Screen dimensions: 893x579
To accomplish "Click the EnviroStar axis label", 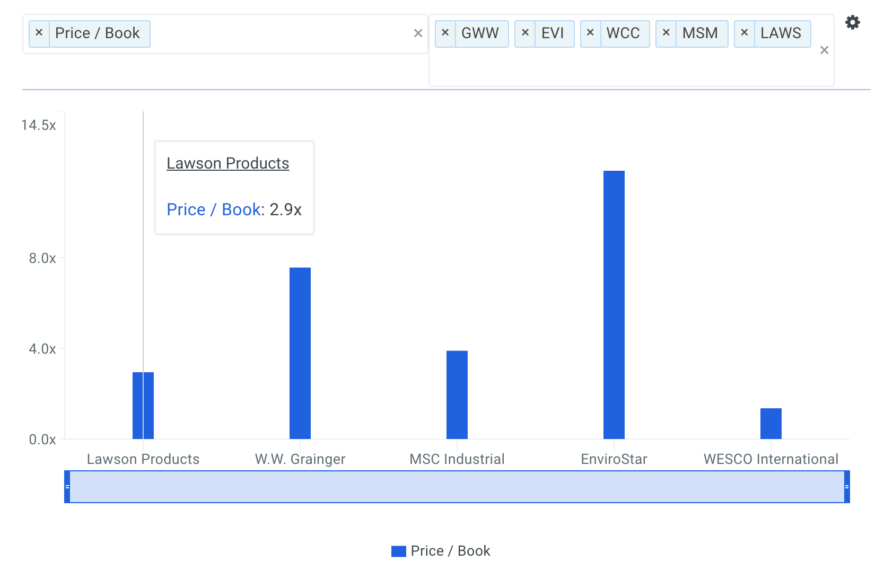I will click(614, 459).
